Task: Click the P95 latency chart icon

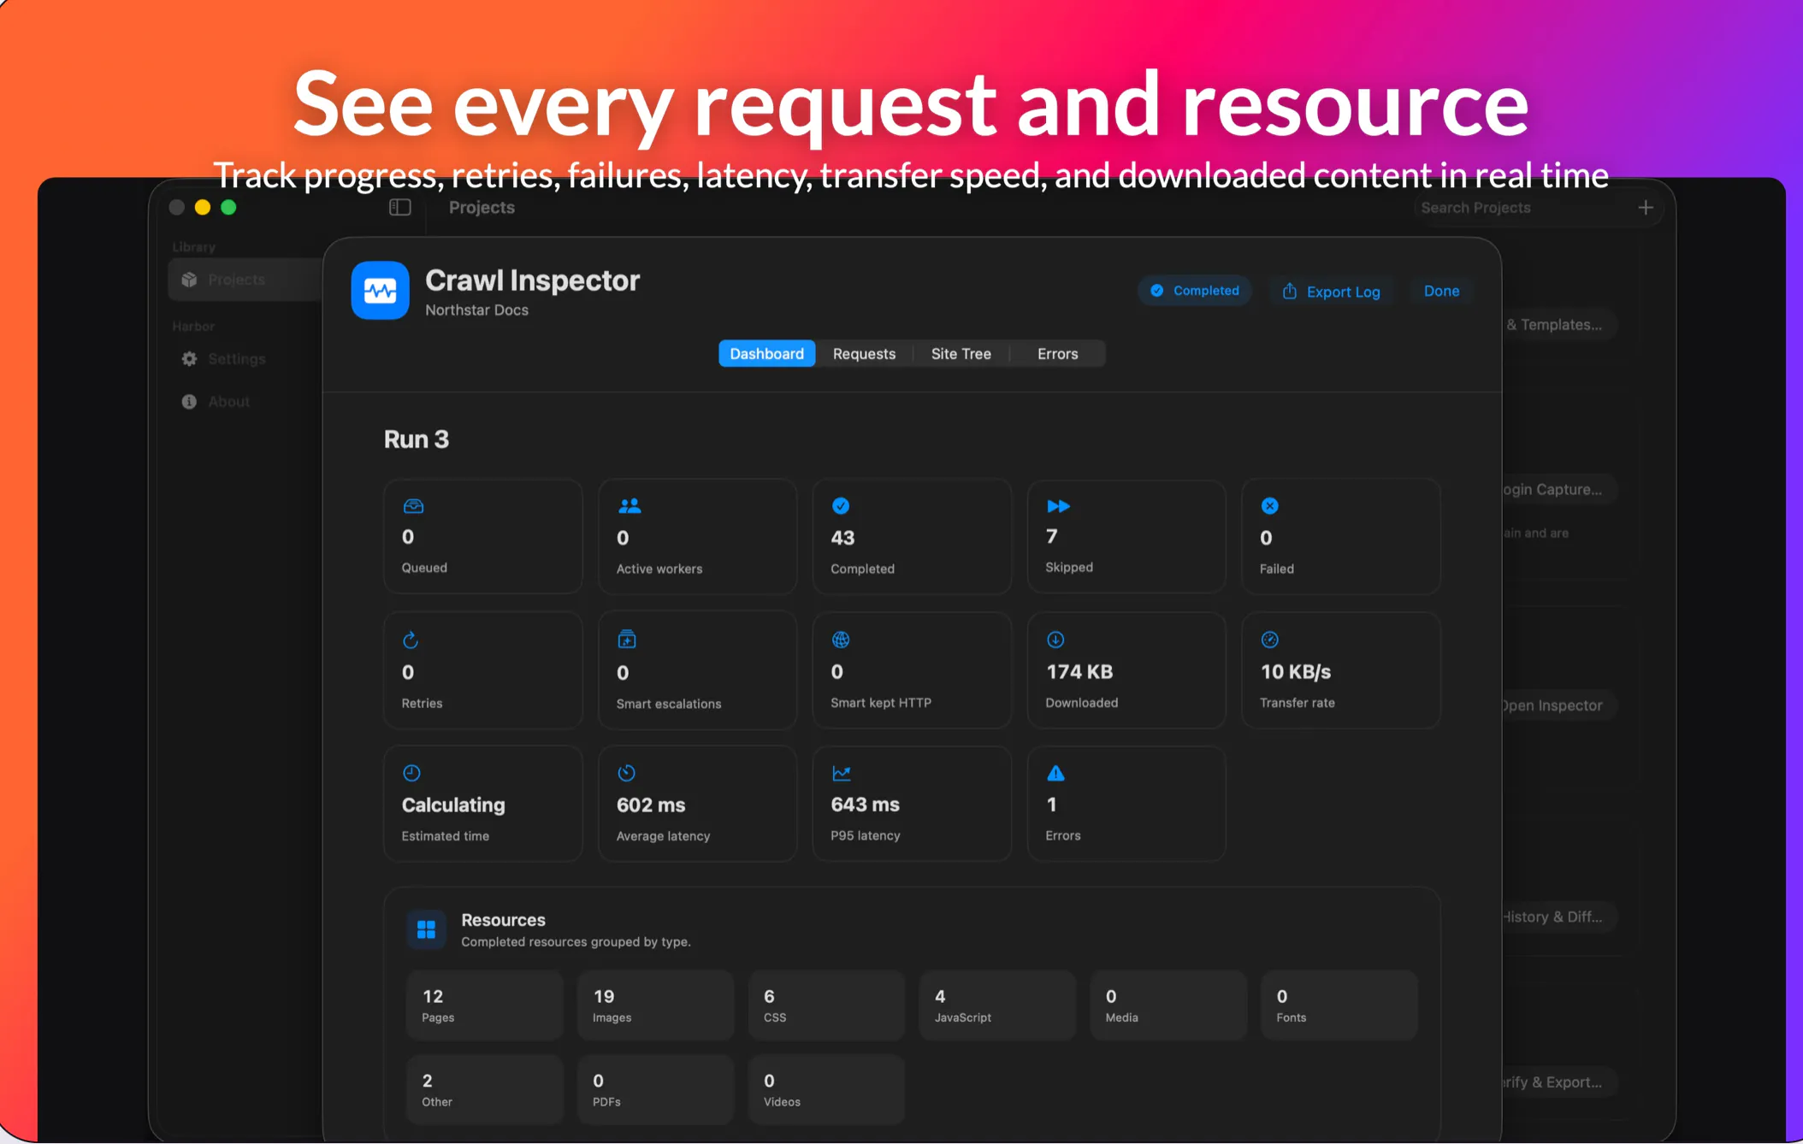Action: [x=842, y=773]
